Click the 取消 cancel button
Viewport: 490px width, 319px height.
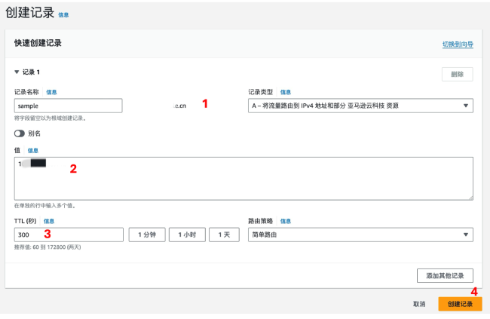tap(419, 303)
